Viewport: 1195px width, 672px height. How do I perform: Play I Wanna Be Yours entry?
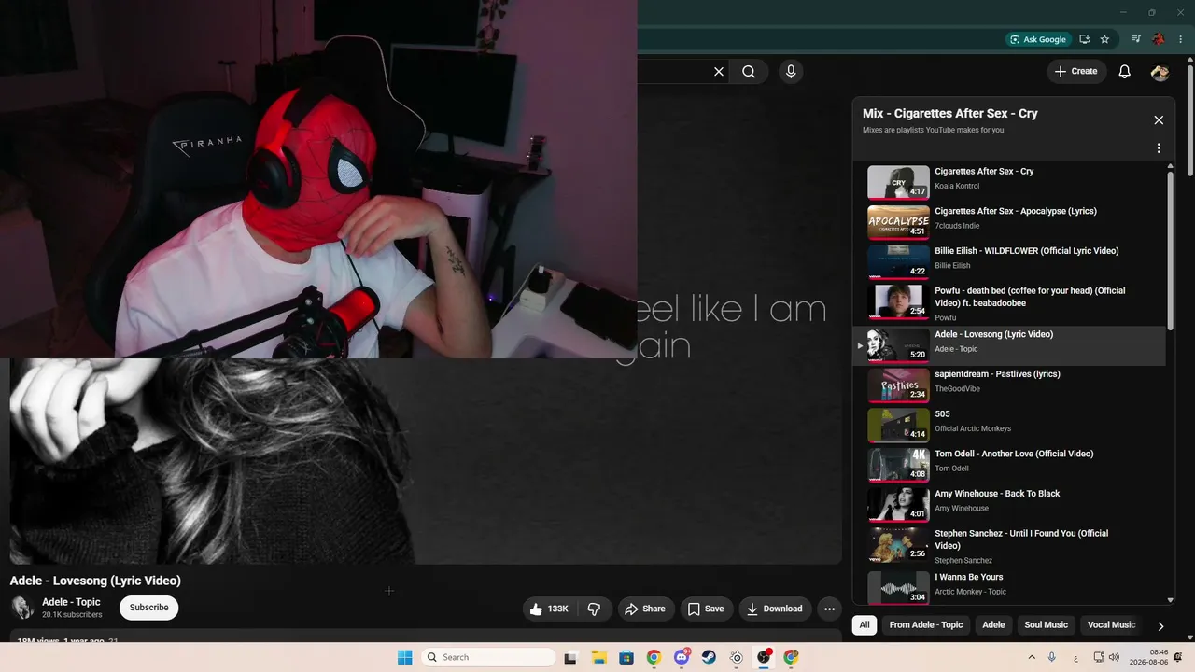point(1011,585)
